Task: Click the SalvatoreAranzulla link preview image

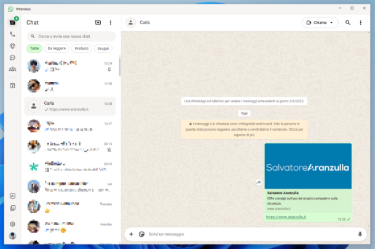Action: click(308, 166)
